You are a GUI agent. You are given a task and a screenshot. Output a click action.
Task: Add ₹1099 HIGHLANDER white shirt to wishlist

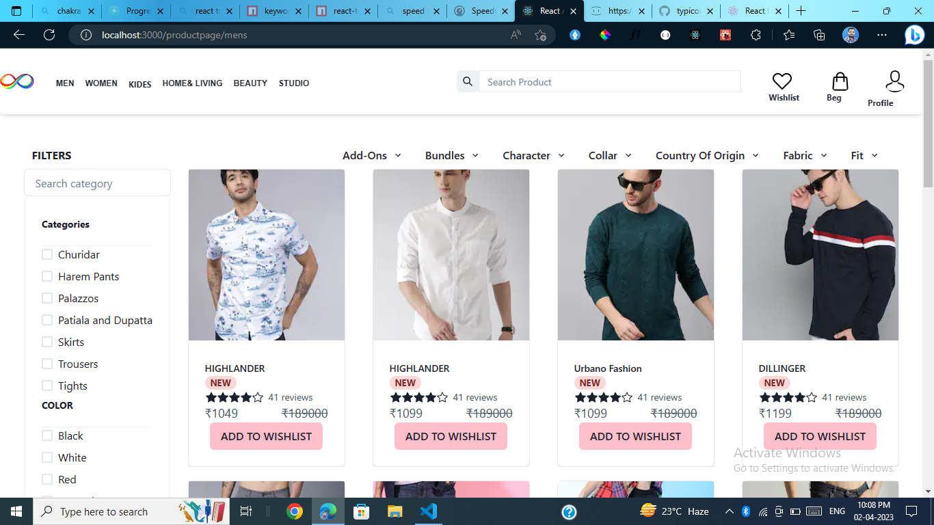click(451, 436)
